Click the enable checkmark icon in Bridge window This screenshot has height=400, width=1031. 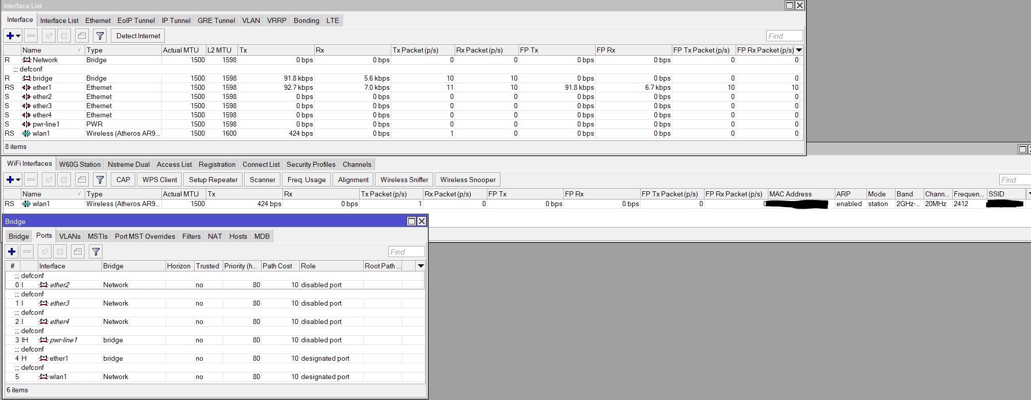pyautogui.click(x=44, y=252)
